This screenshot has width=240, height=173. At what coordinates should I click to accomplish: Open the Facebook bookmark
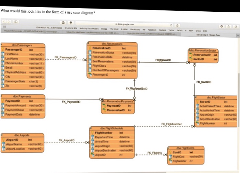(152, 30)
